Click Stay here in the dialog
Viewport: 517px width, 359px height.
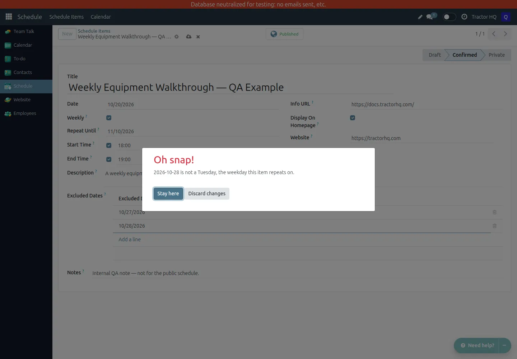point(168,194)
